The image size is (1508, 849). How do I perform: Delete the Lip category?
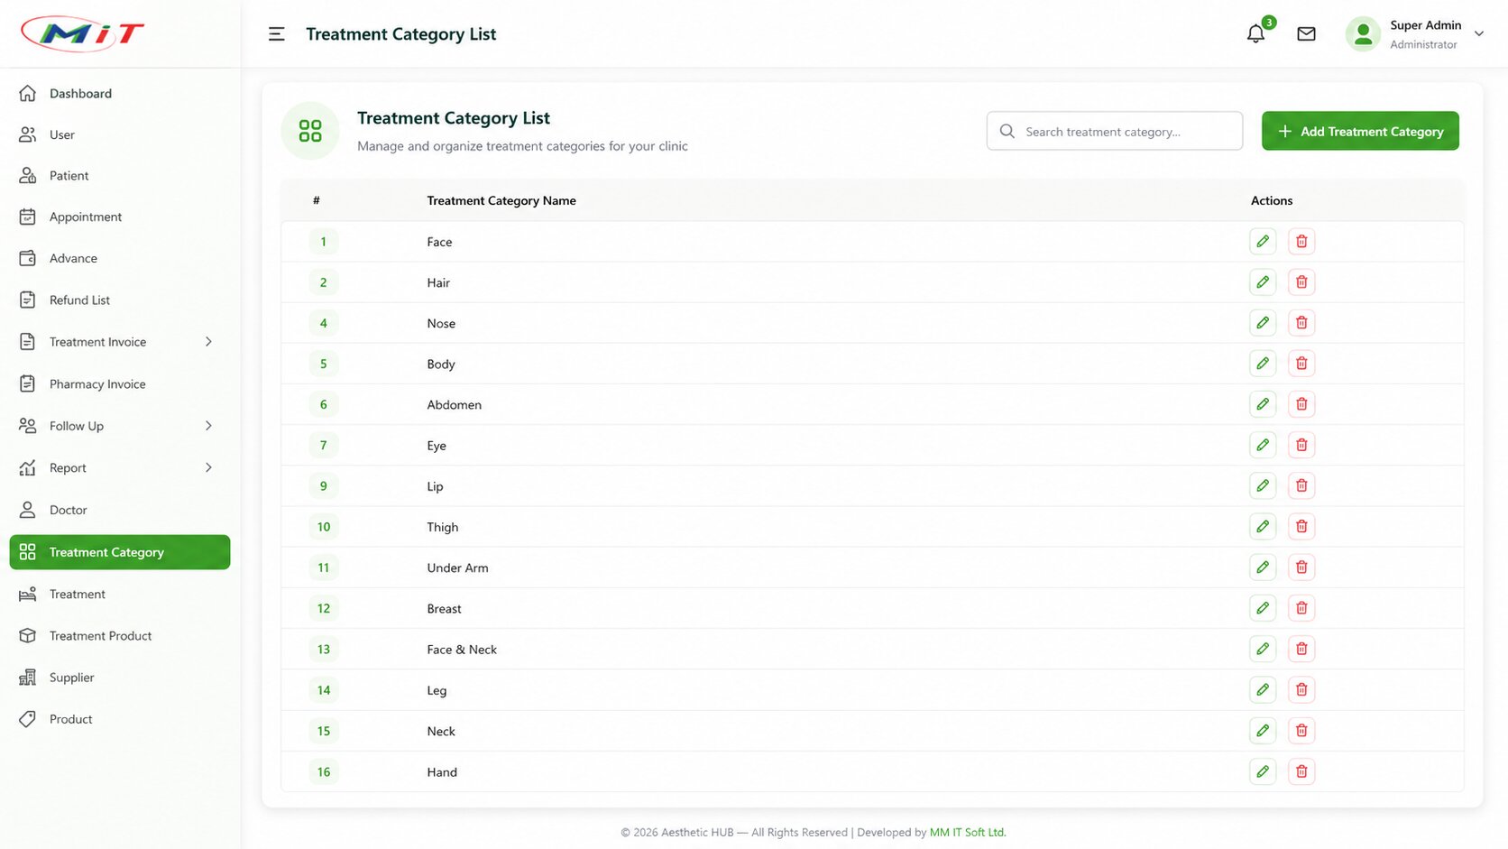(1301, 485)
